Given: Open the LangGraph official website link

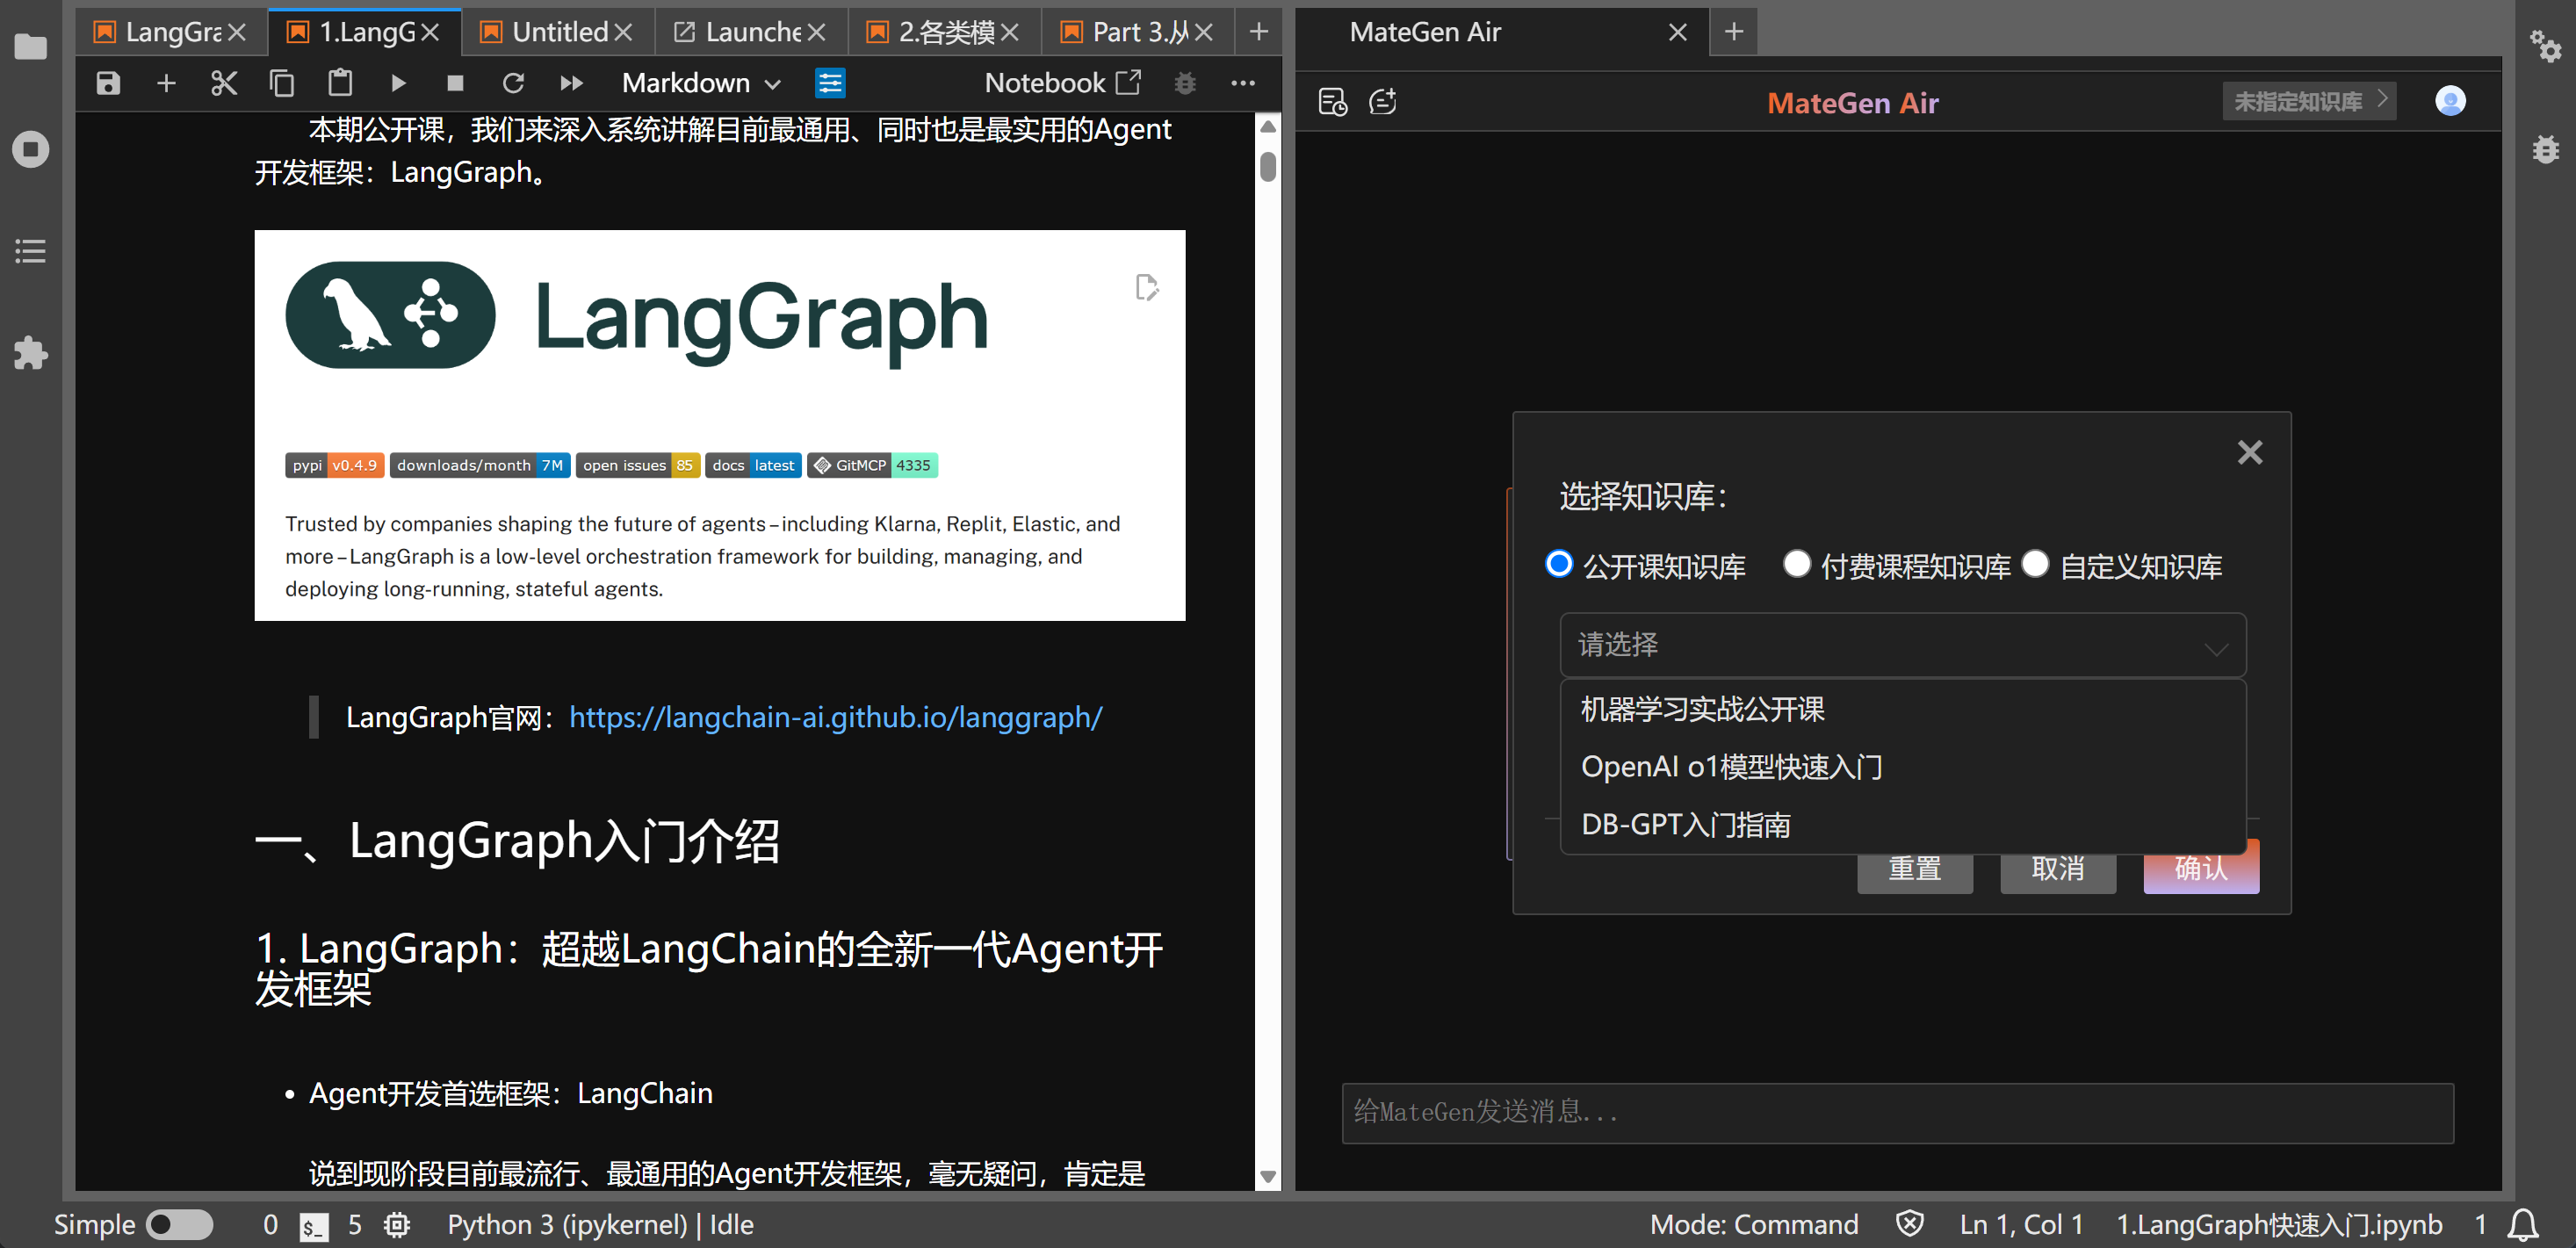Looking at the screenshot, I should [836, 717].
